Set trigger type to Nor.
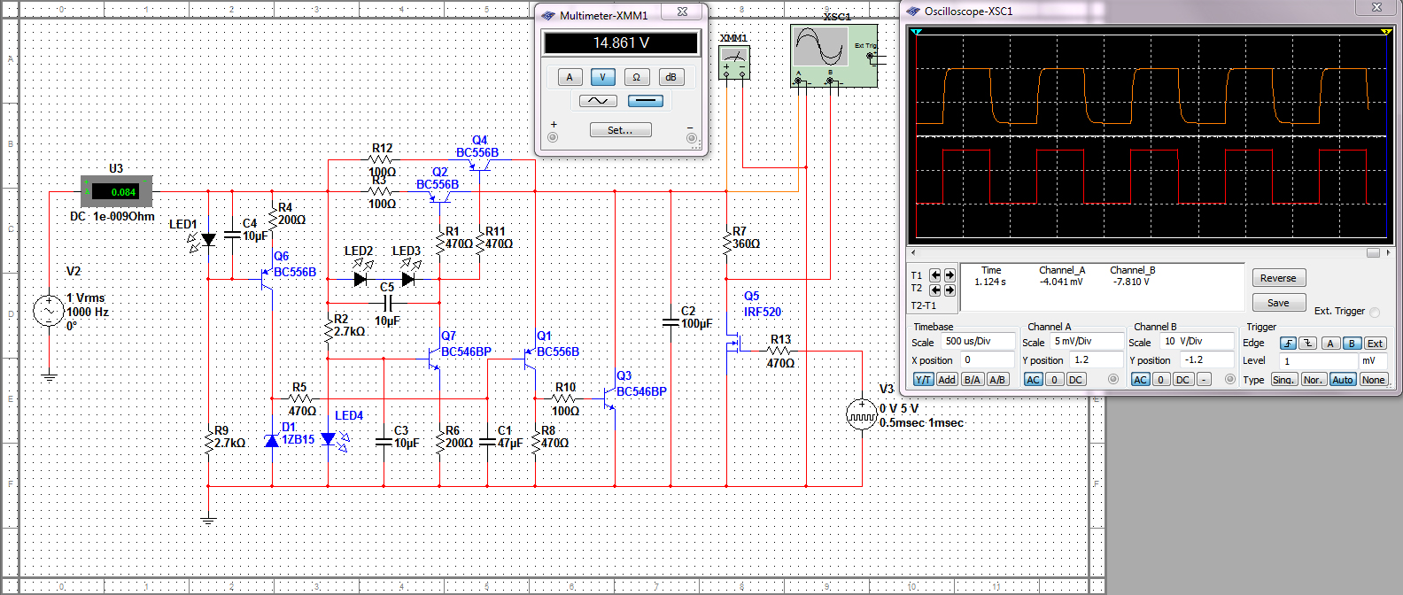 (x=1313, y=380)
